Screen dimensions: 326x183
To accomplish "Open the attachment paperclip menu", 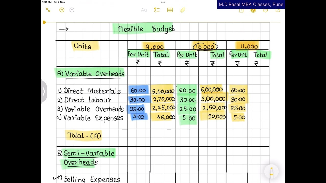I will tap(183, 10).
